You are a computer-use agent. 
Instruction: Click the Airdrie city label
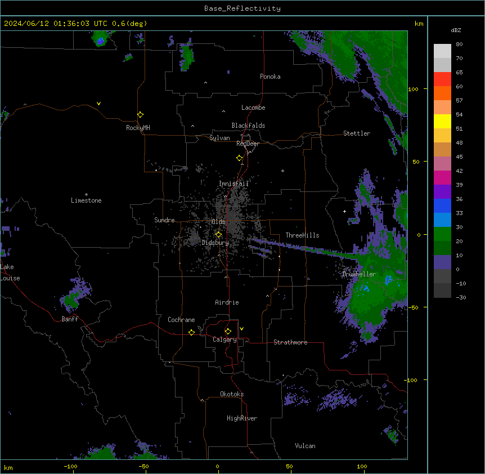point(227,302)
